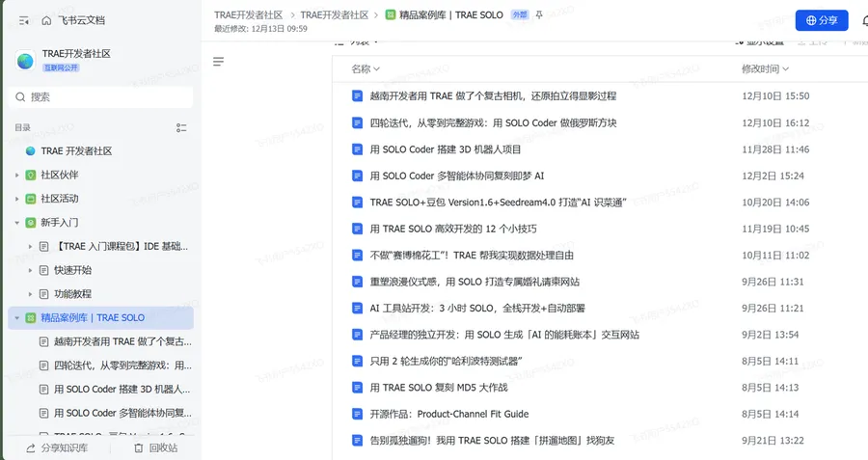This screenshot has width=868, height=460.
Task: Click the 9月21日 13:22 modified time cell
Action: pyautogui.click(x=773, y=441)
